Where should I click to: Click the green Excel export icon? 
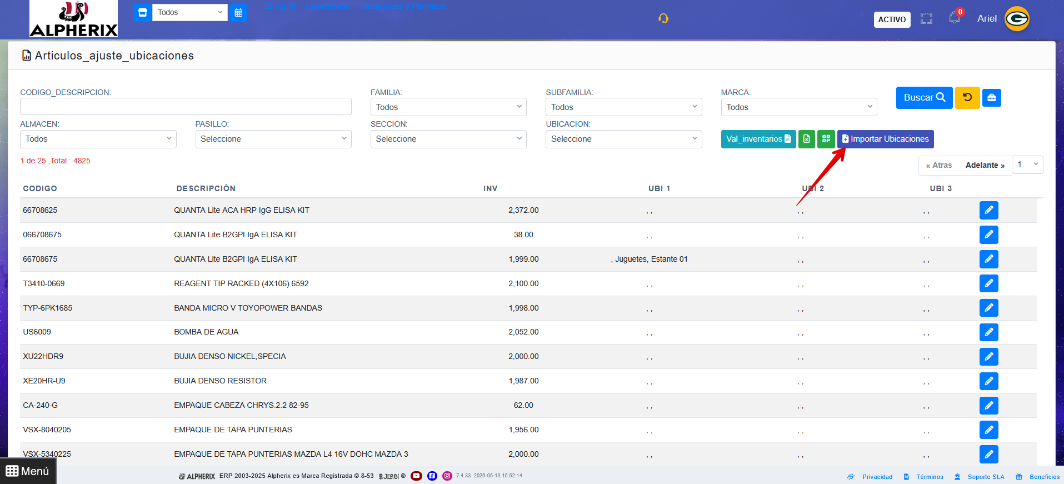807,139
